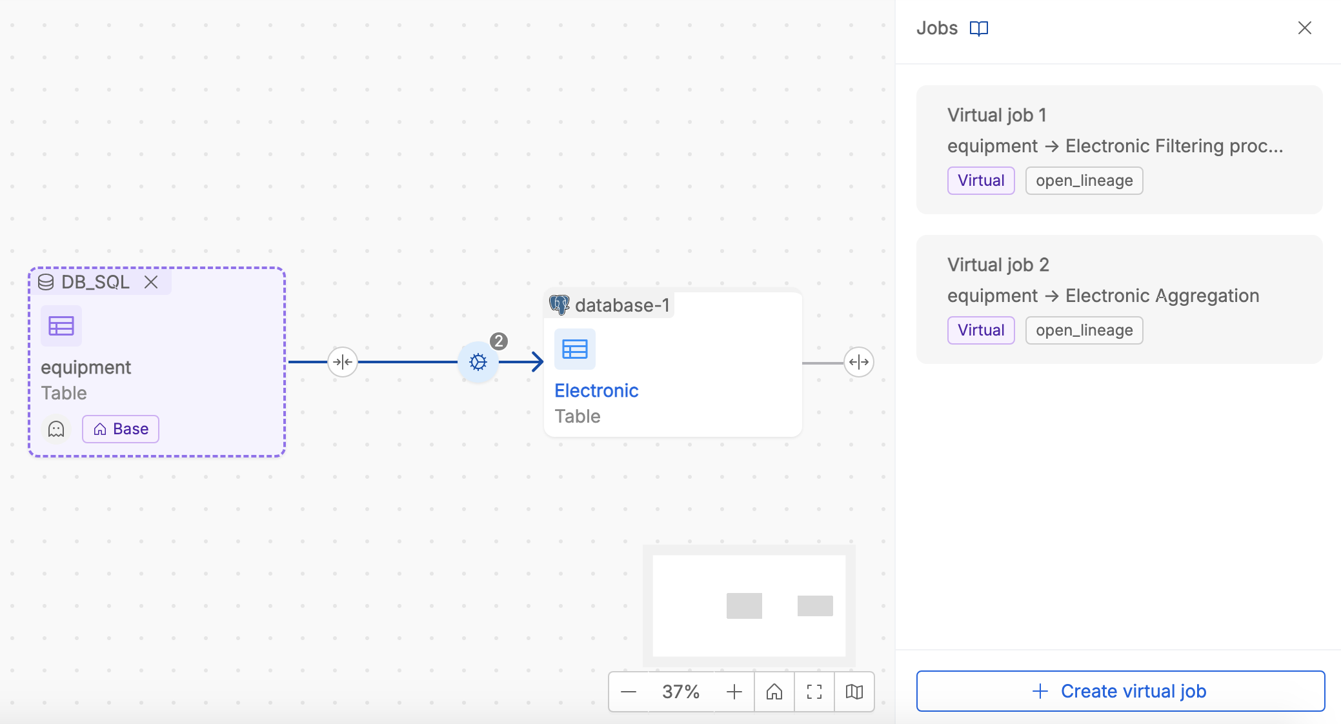The width and height of the screenshot is (1341, 724).
Task: Click the open_lineage tag on Virtual job 2
Action: (x=1084, y=330)
